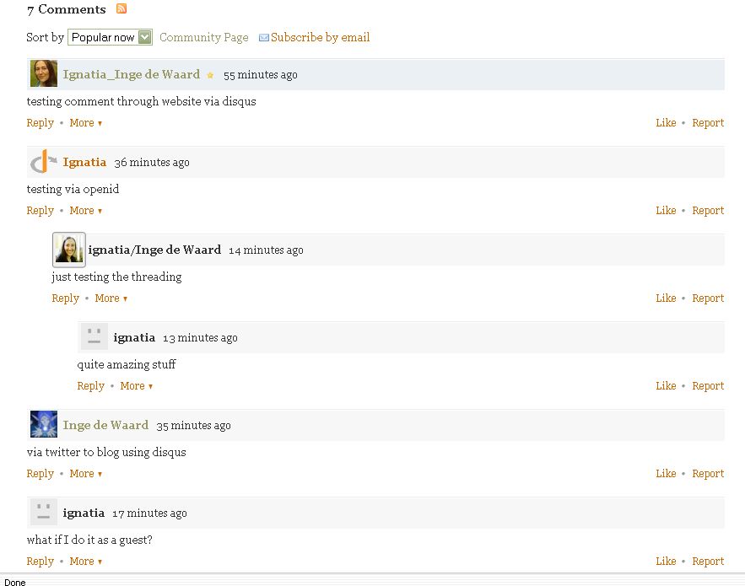Image resolution: width=745 pixels, height=586 pixels.
Task: Report the 'what if I do it as a guest?' comment
Action: point(707,562)
